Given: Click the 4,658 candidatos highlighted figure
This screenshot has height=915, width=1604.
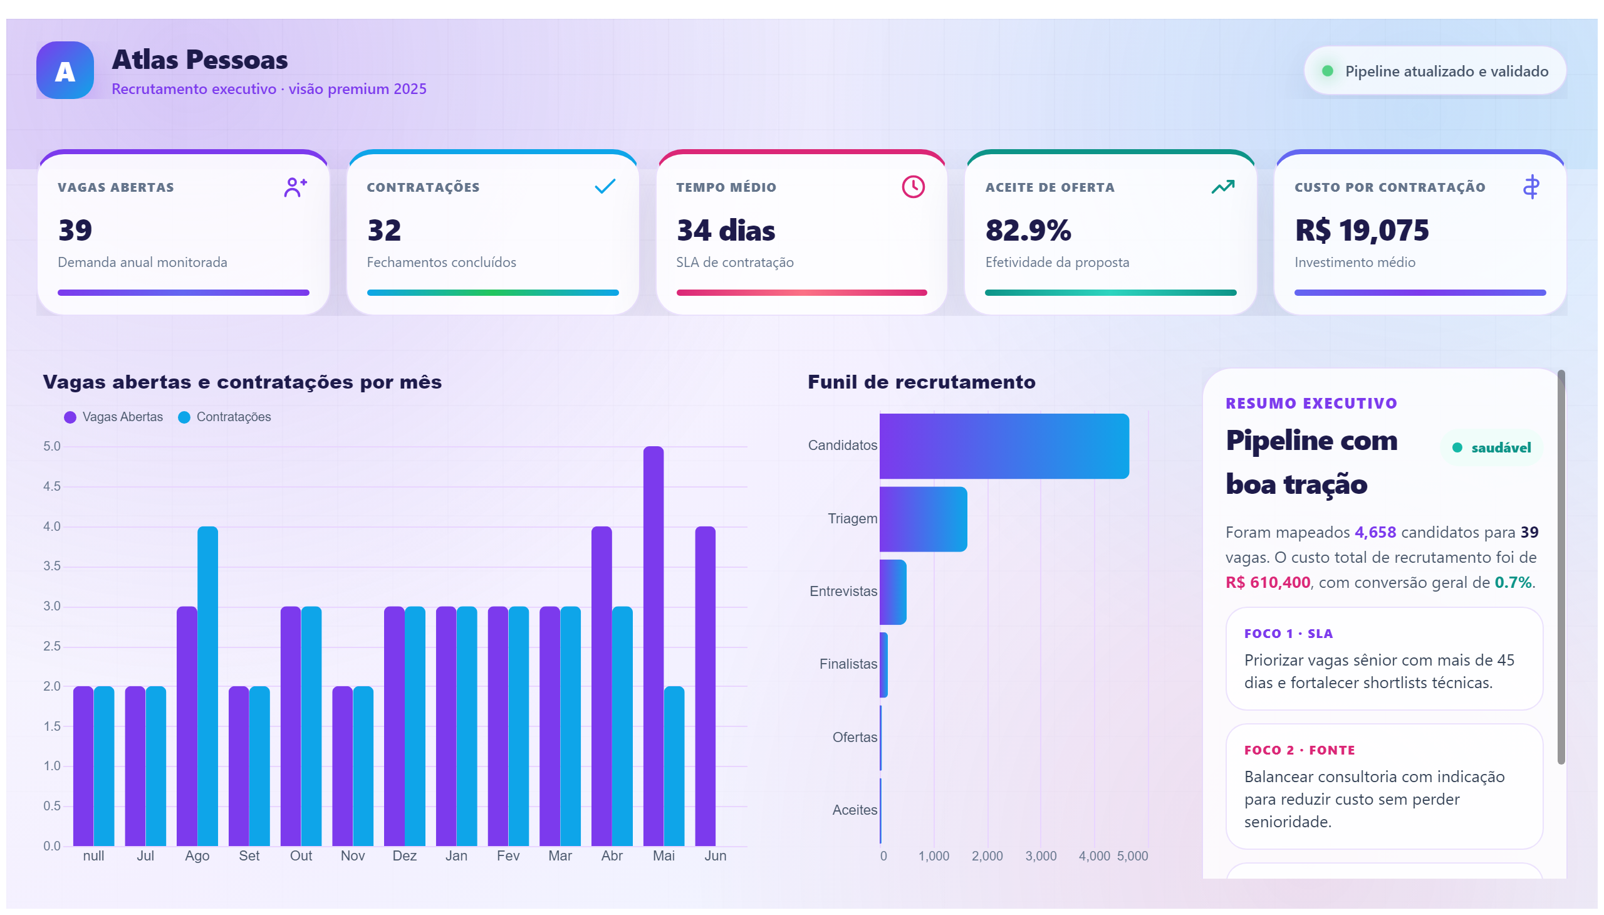Looking at the screenshot, I should click(1375, 532).
